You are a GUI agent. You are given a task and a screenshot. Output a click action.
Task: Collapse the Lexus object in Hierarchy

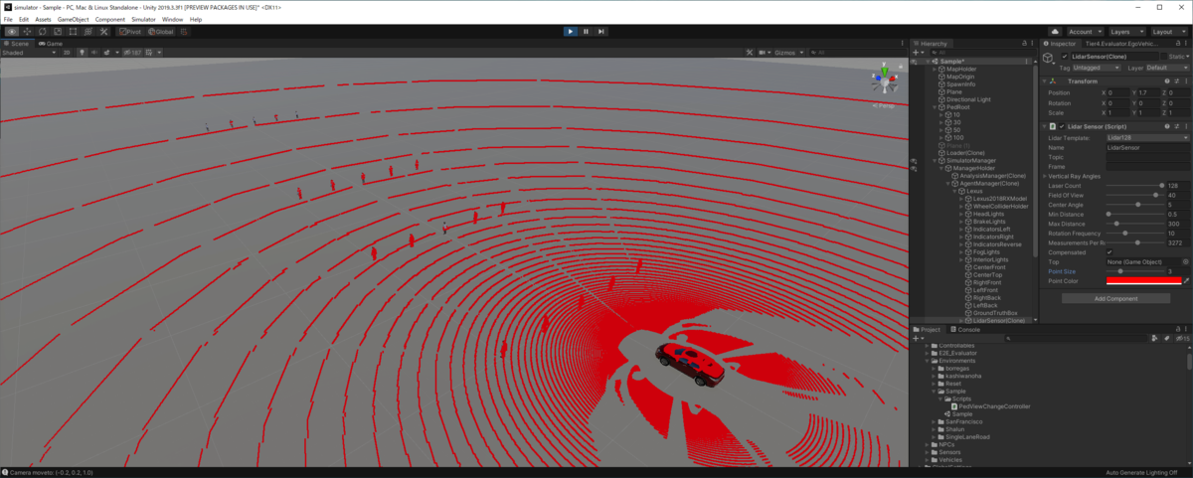[x=955, y=191]
